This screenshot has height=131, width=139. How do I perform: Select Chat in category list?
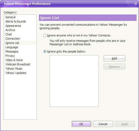click(x=9, y=34)
